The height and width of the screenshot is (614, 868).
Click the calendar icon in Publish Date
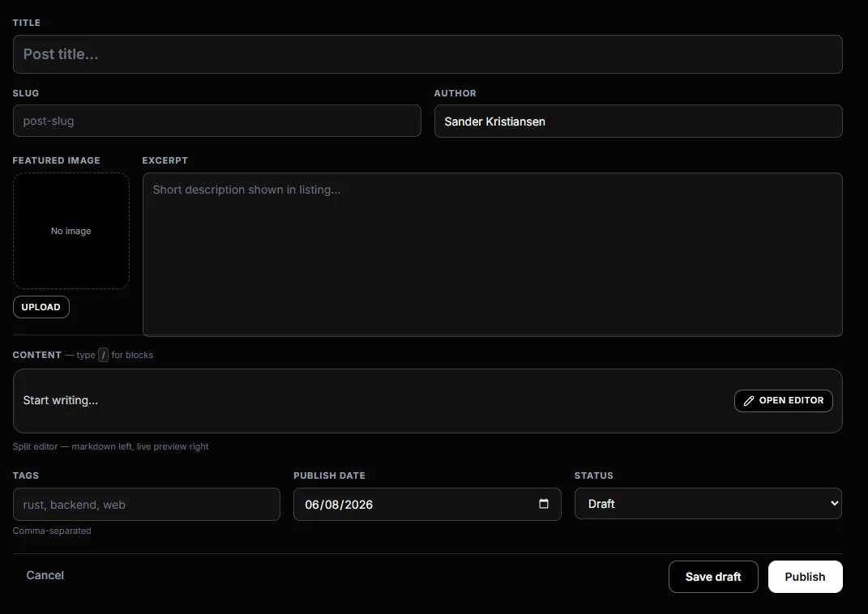tap(544, 503)
